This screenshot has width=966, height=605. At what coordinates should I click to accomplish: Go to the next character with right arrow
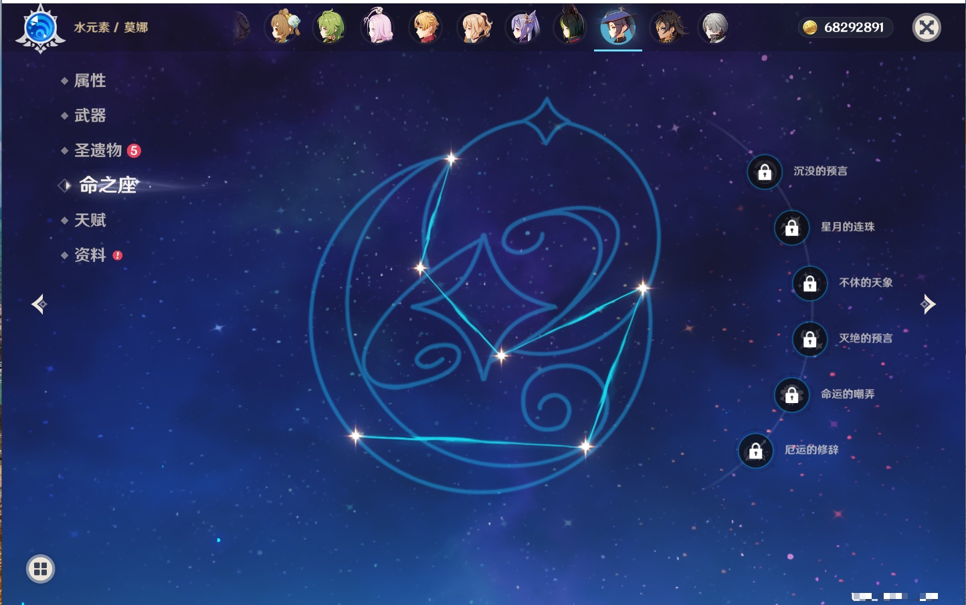click(x=928, y=304)
